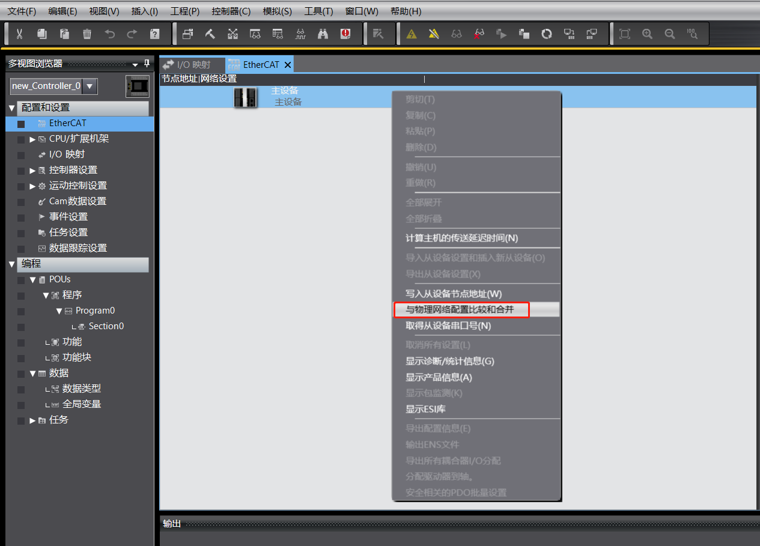Pin the 多视图浏览器 panel with pushpin icon

[x=147, y=63]
